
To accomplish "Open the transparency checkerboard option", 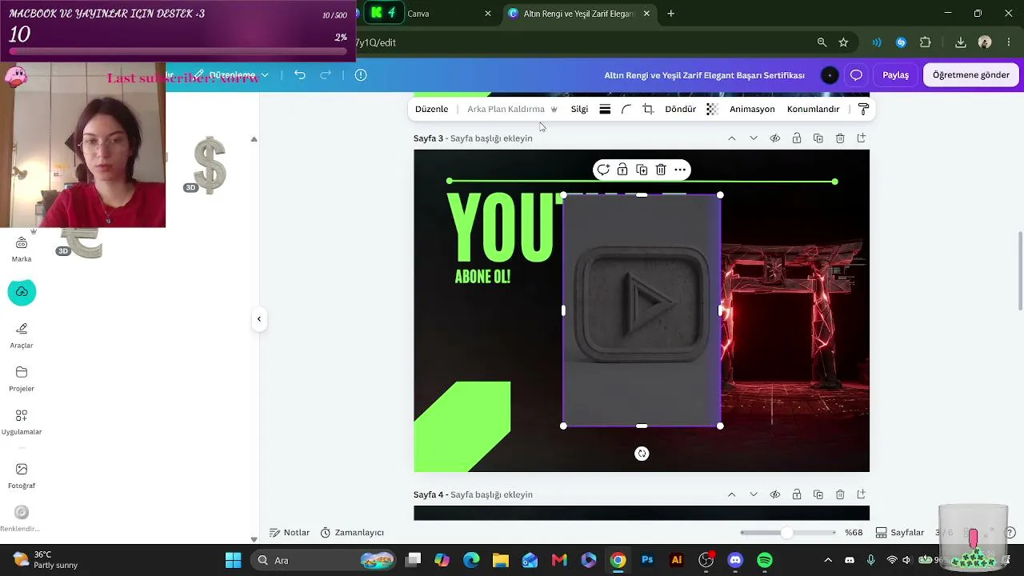I will 712,109.
